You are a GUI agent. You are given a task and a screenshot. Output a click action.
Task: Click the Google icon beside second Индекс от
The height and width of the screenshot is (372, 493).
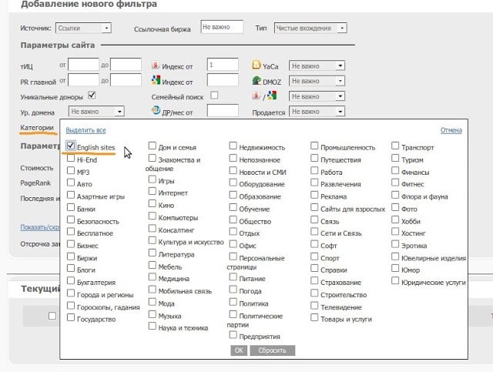156,80
